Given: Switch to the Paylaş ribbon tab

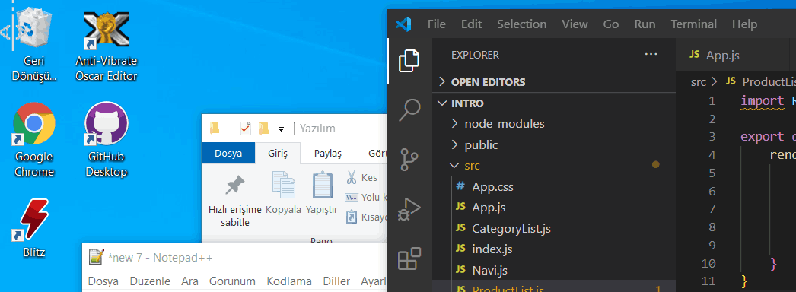Looking at the screenshot, I should pos(327,154).
